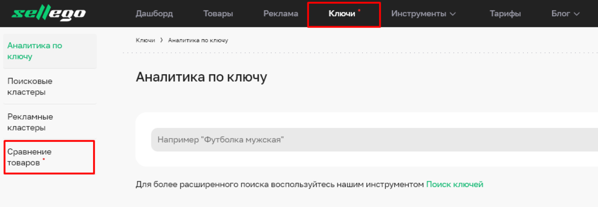
Task: Go to the Товары section
Action: [x=218, y=13]
